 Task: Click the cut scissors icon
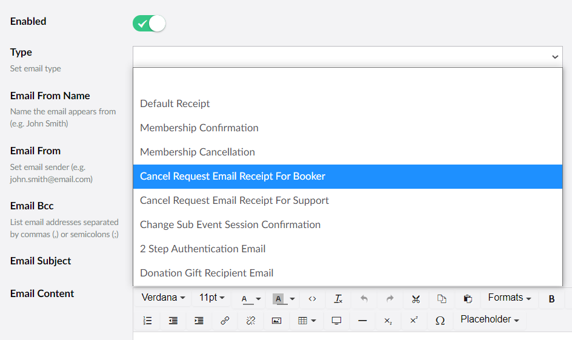(x=416, y=299)
